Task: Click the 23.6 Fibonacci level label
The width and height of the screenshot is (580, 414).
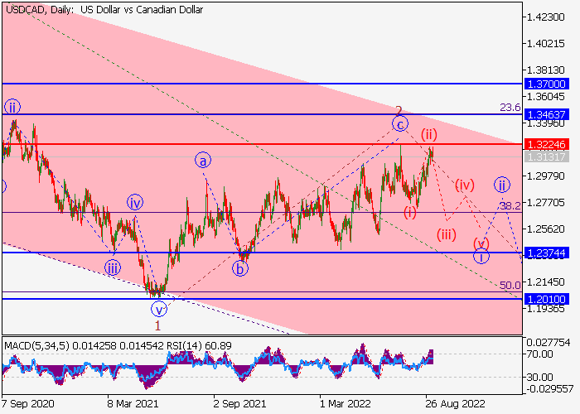Action: point(509,108)
